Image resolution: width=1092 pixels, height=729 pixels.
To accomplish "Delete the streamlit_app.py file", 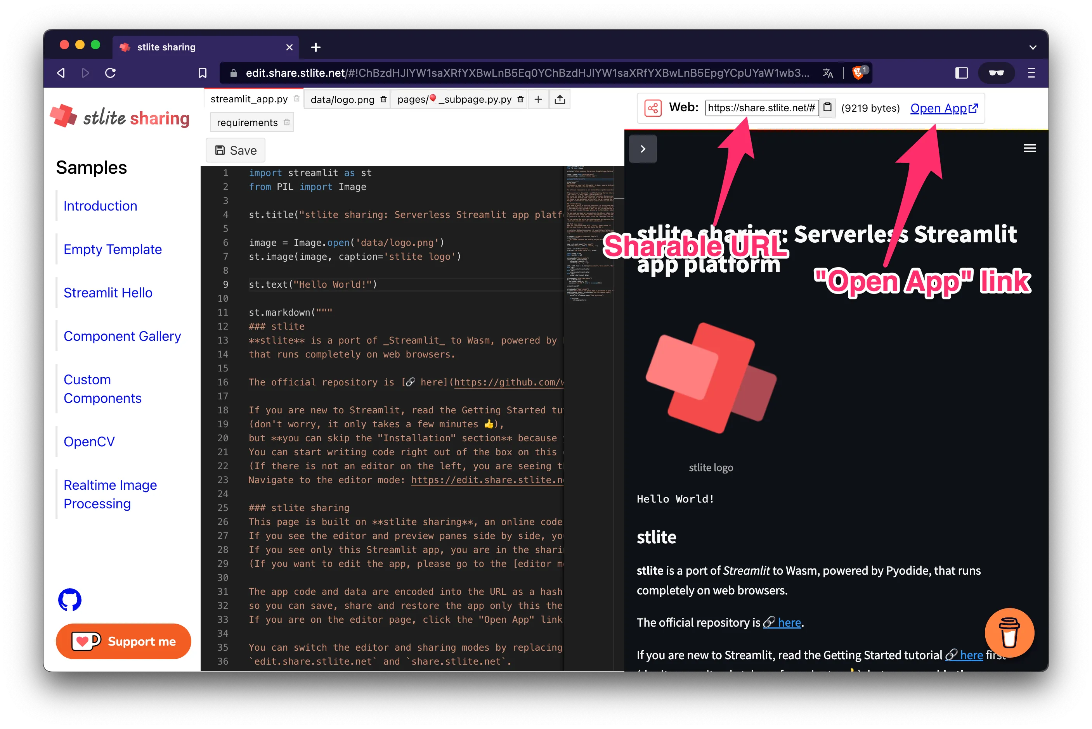I will point(296,98).
